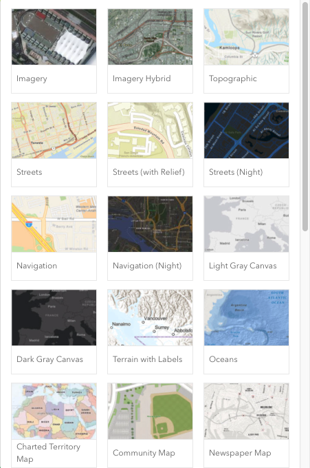Viewport: 310px width, 468px height.
Task: Click the "Terrain with Labels" label
Action: (148, 359)
